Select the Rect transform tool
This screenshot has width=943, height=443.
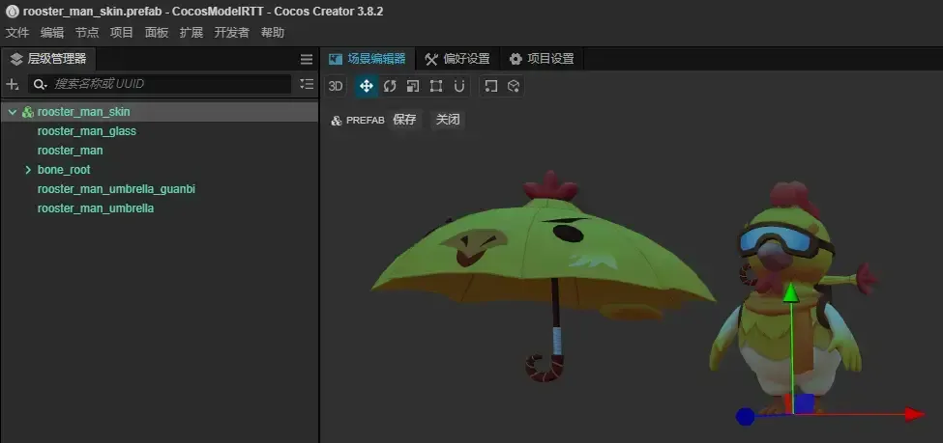pos(436,86)
